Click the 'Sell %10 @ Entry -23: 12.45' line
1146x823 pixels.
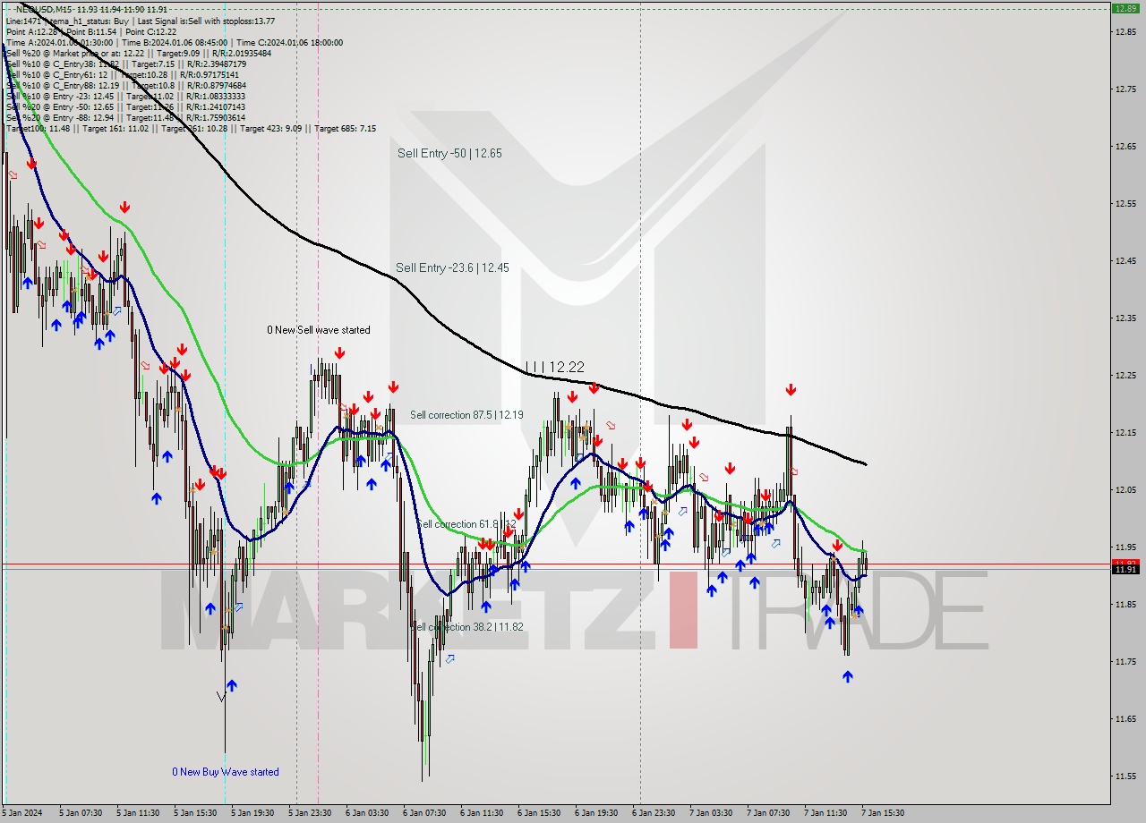[x=125, y=96]
